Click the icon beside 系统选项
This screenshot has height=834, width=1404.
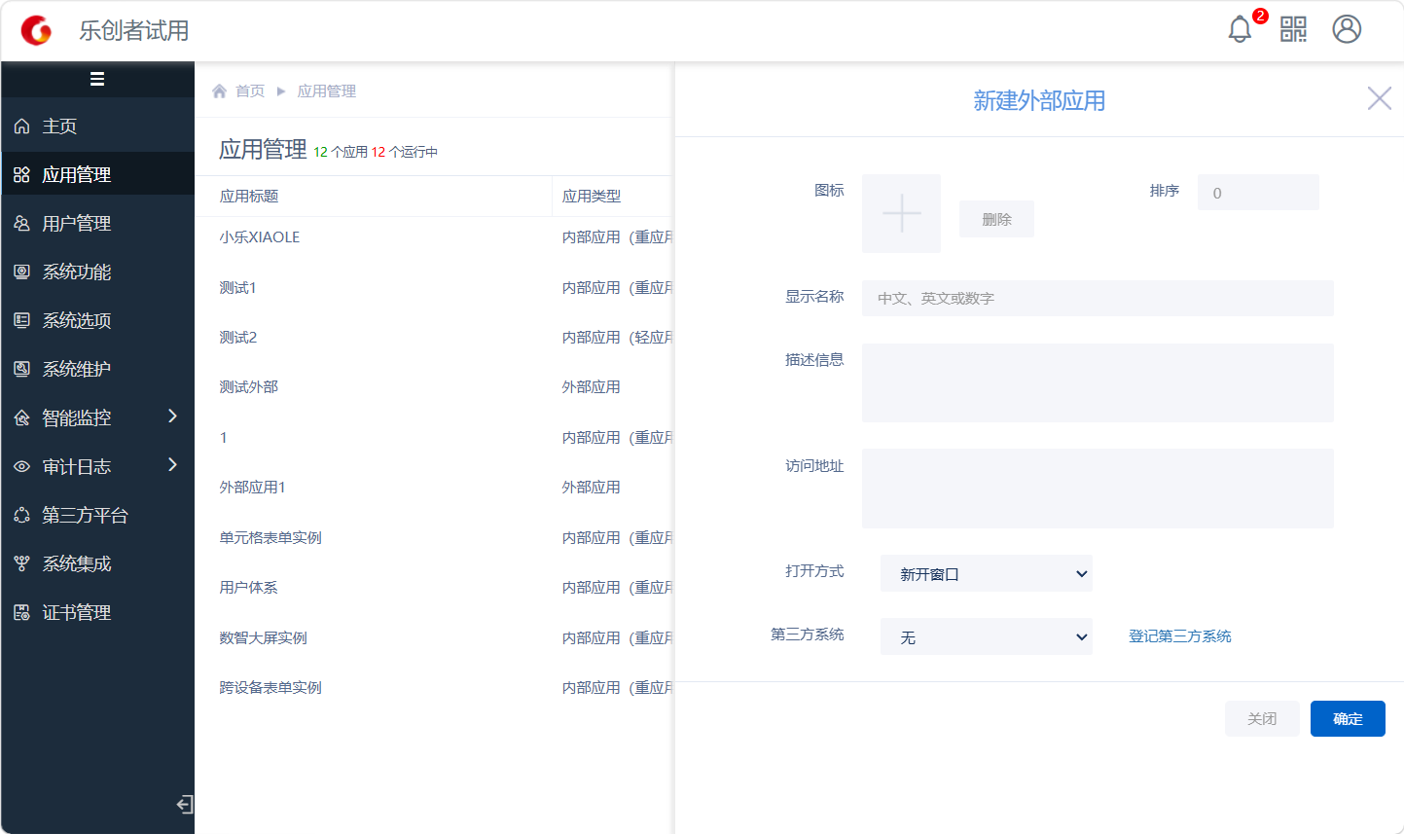[x=21, y=321]
